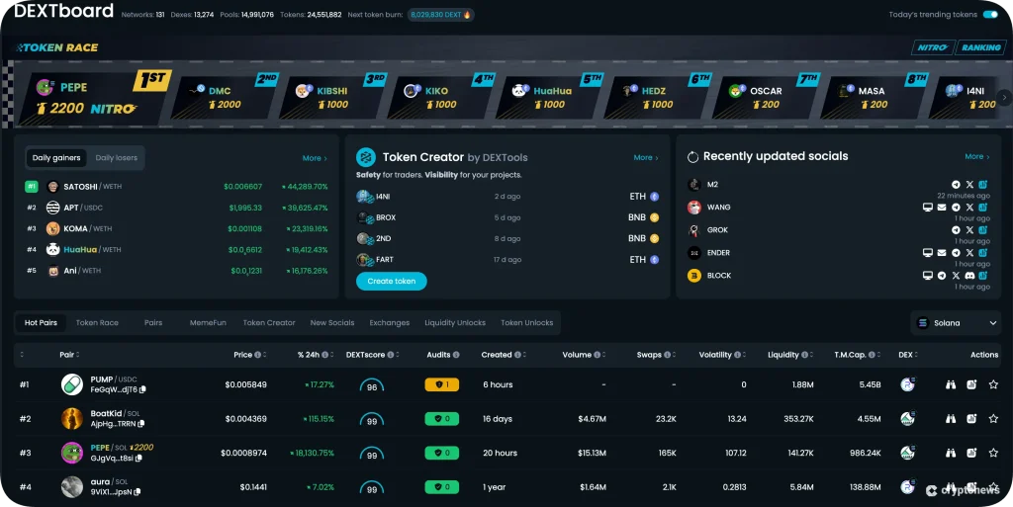
Task: Open the Liquidity Unlocks tab
Action: [455, 323]
